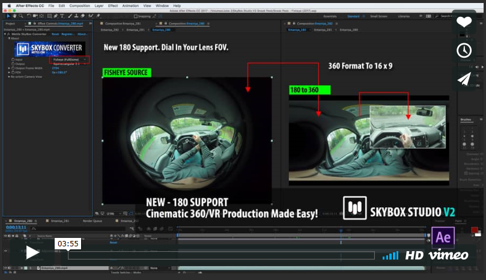Share video using paper plane icon
This screenshot has height=280, width=486.
(x=464, y=79)
